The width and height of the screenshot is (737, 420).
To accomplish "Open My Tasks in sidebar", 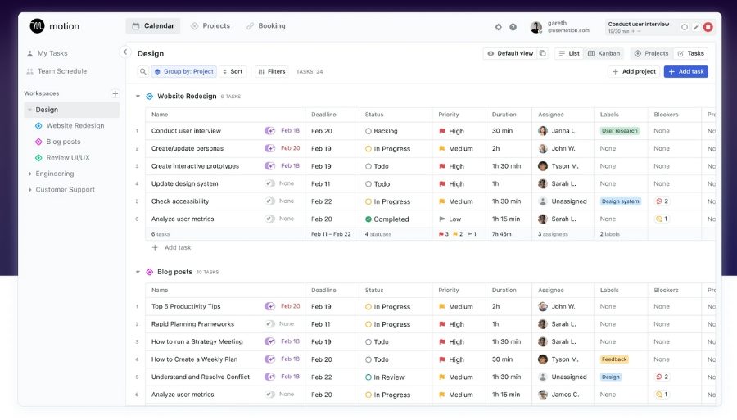I will click(47, 53).
